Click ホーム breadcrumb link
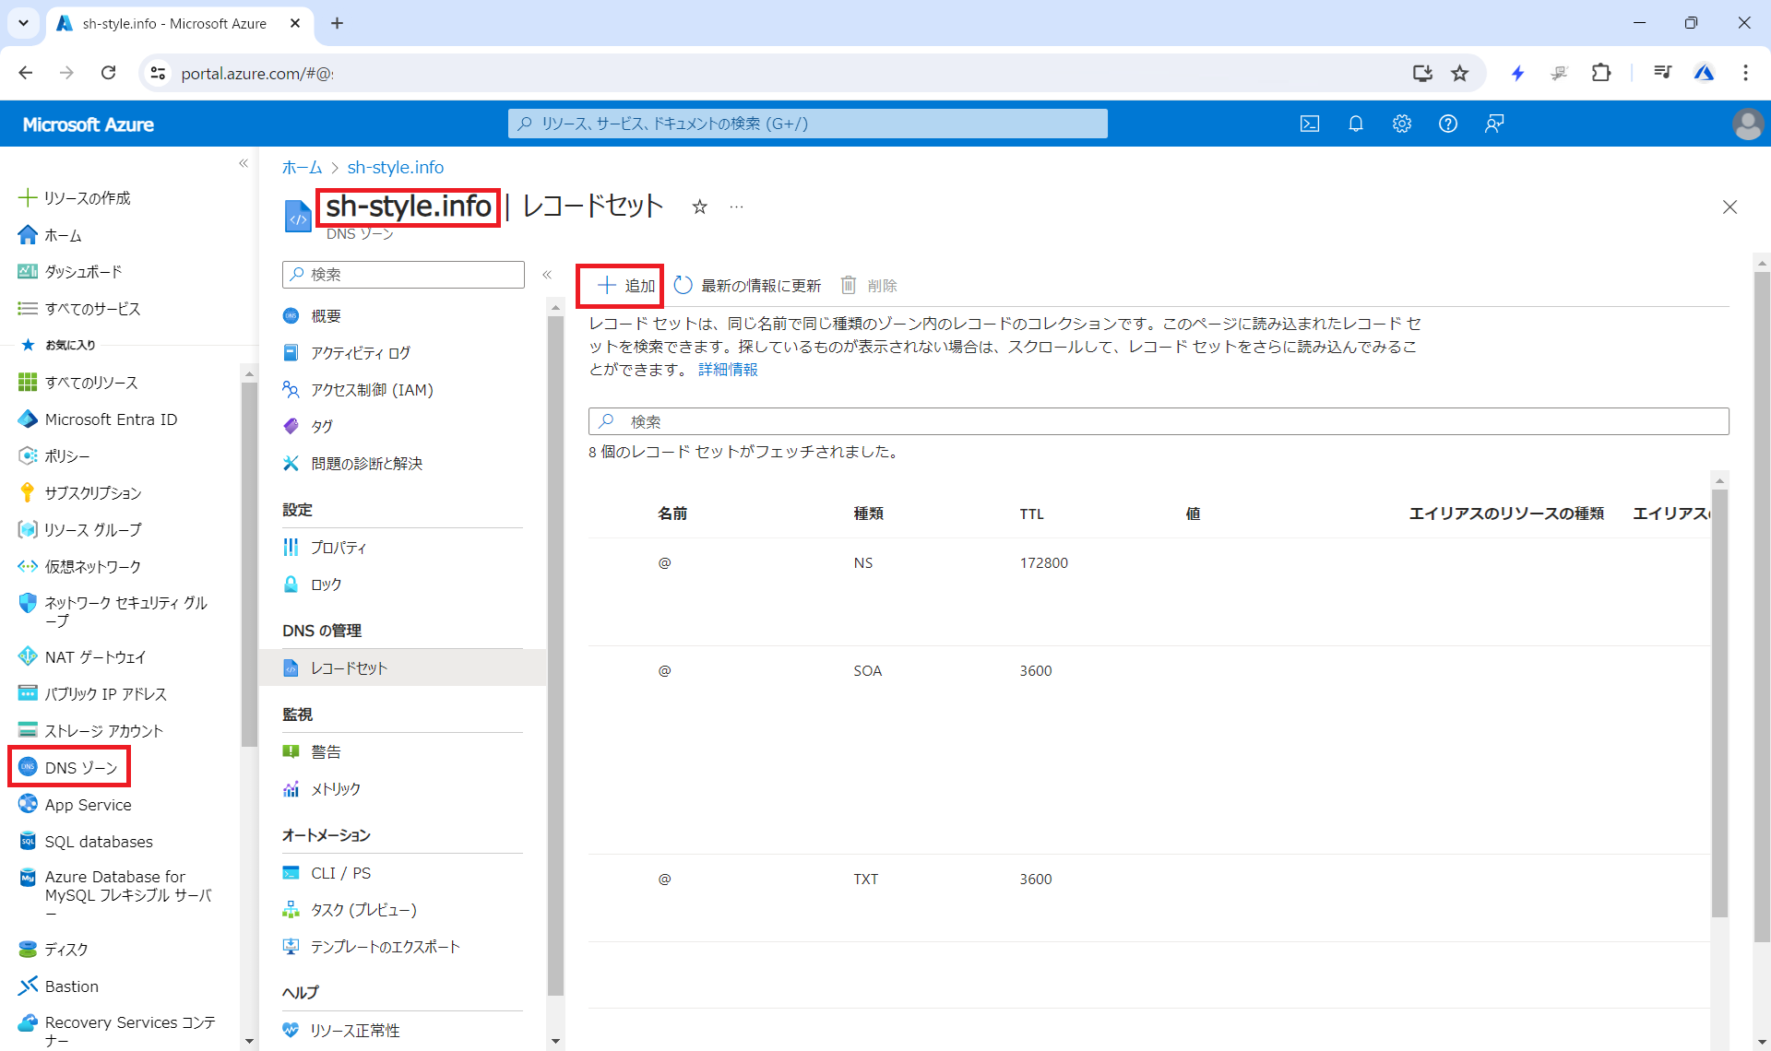1771x1051 pixels. click(302, 167)
